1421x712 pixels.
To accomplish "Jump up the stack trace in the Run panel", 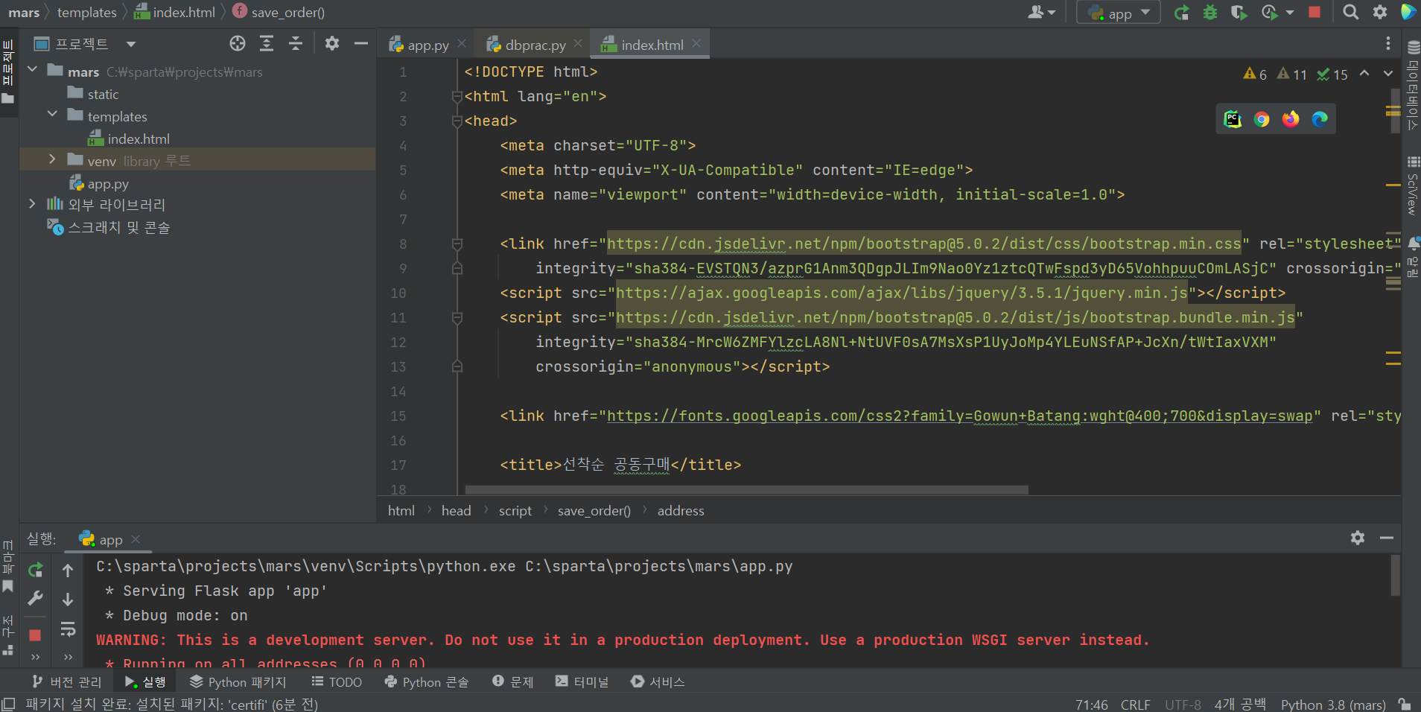I will click(68, 570).
